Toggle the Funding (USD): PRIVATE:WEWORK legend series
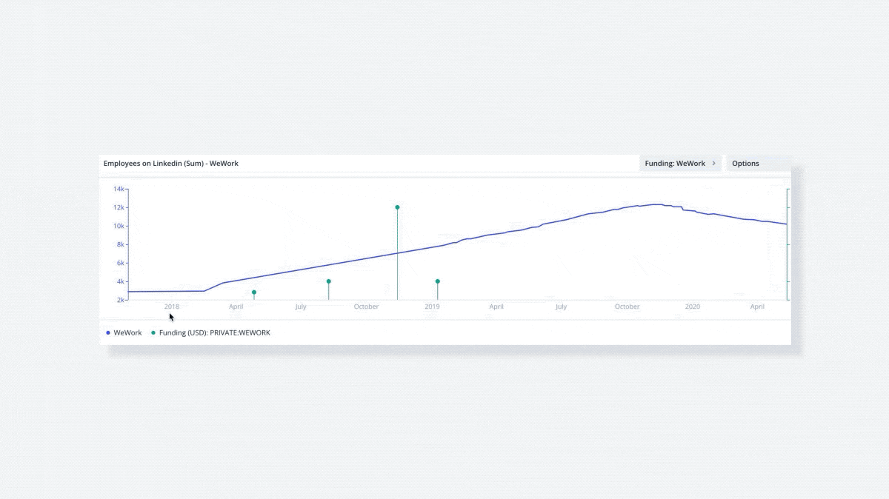The image size is (889, 499). pyautogui.click(x=211, y=333)
